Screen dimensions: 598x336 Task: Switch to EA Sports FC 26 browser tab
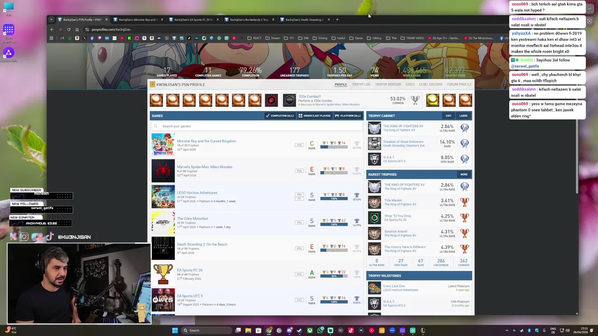coord(193,20)
